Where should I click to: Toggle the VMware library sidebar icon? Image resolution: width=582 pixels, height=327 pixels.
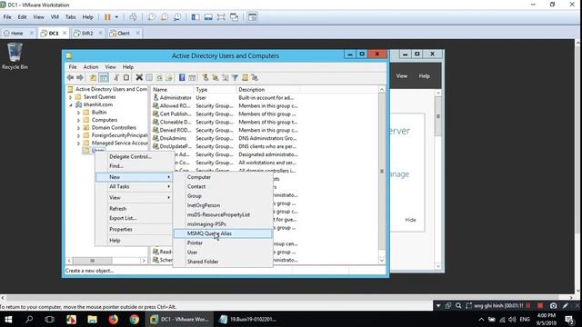click(x=196, y=17)
